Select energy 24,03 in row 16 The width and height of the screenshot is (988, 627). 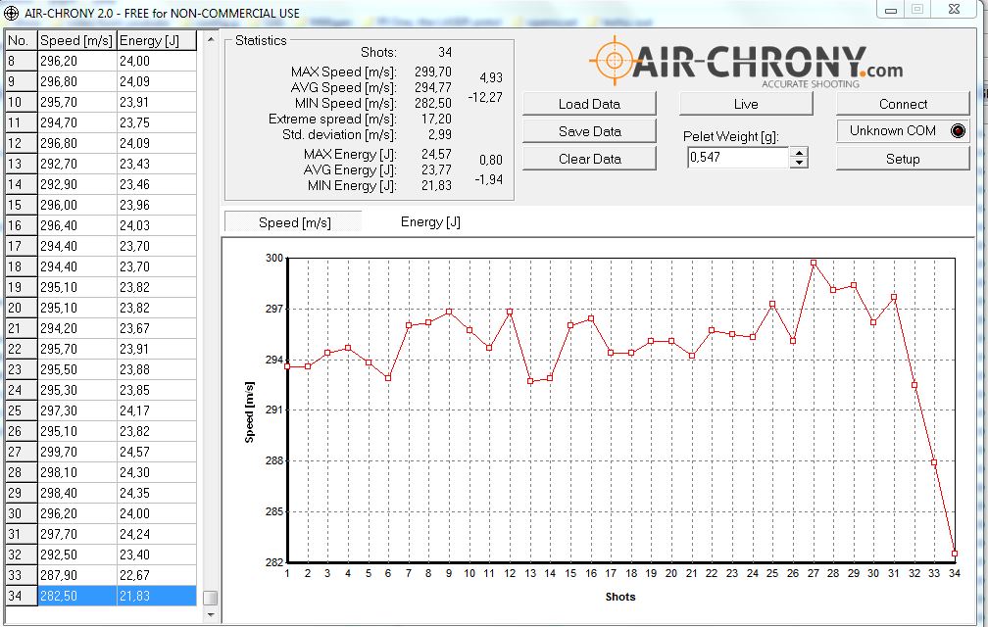pyautogui.click(x=156, y=225)
